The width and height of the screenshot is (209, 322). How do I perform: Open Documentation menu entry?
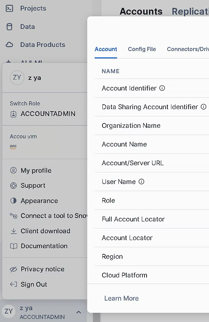tap(45, 246)
